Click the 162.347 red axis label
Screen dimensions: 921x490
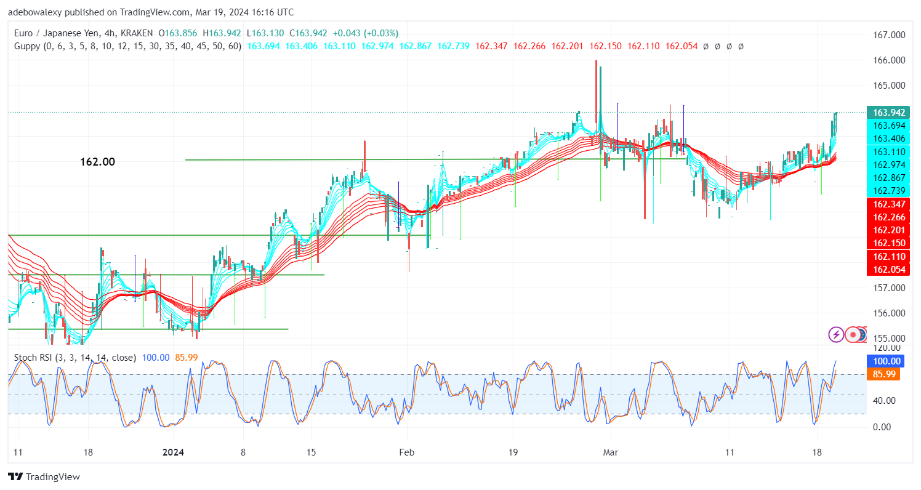point(888,204)
